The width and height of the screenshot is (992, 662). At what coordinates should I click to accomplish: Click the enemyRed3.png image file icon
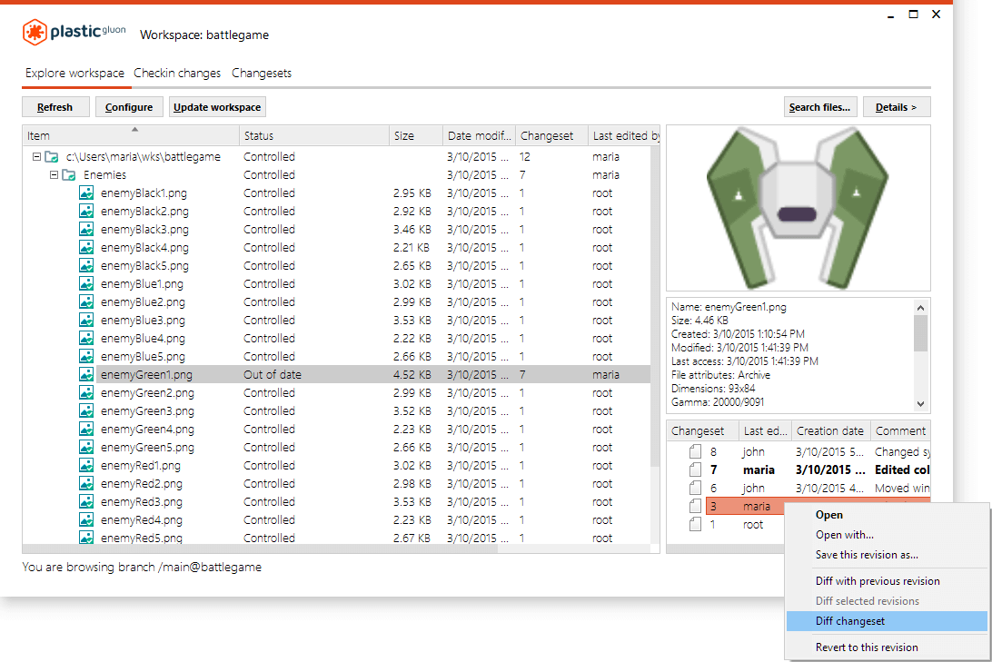coord(86,501)
